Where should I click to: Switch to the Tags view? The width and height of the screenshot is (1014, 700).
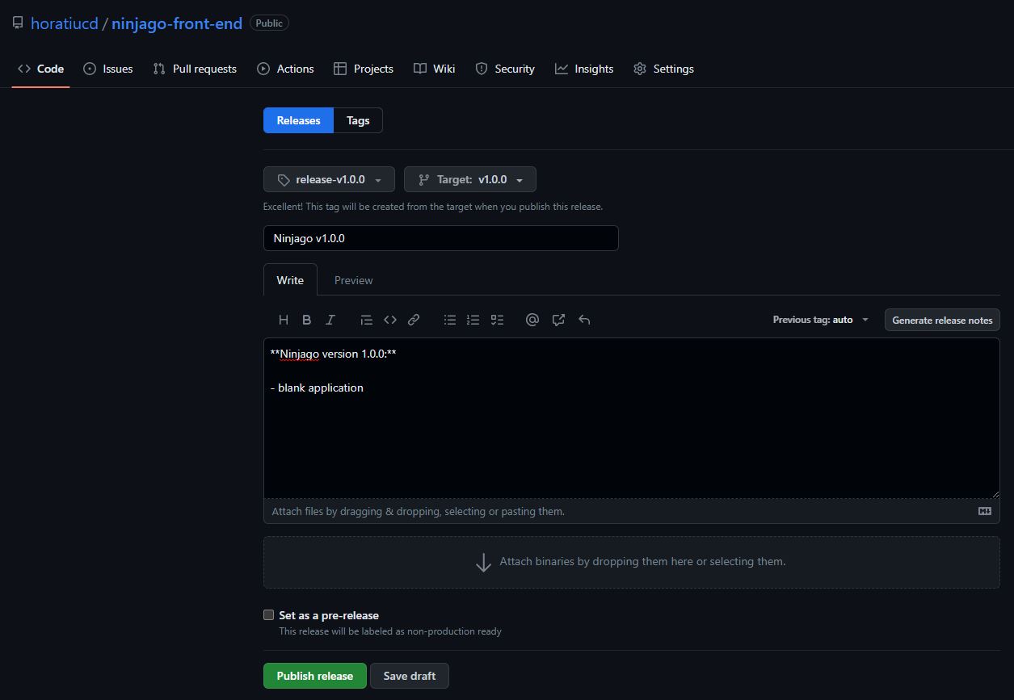click(358, 120)
